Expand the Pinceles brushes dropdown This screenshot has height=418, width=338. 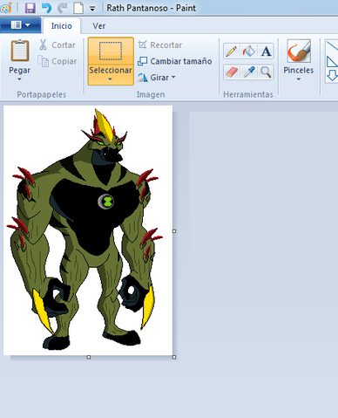point(299,79)
